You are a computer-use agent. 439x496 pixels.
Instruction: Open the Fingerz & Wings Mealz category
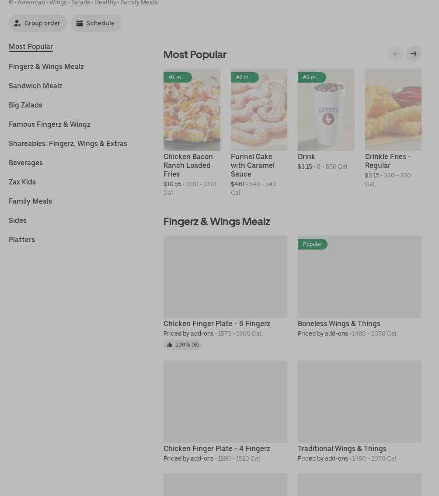pos(46,66)
